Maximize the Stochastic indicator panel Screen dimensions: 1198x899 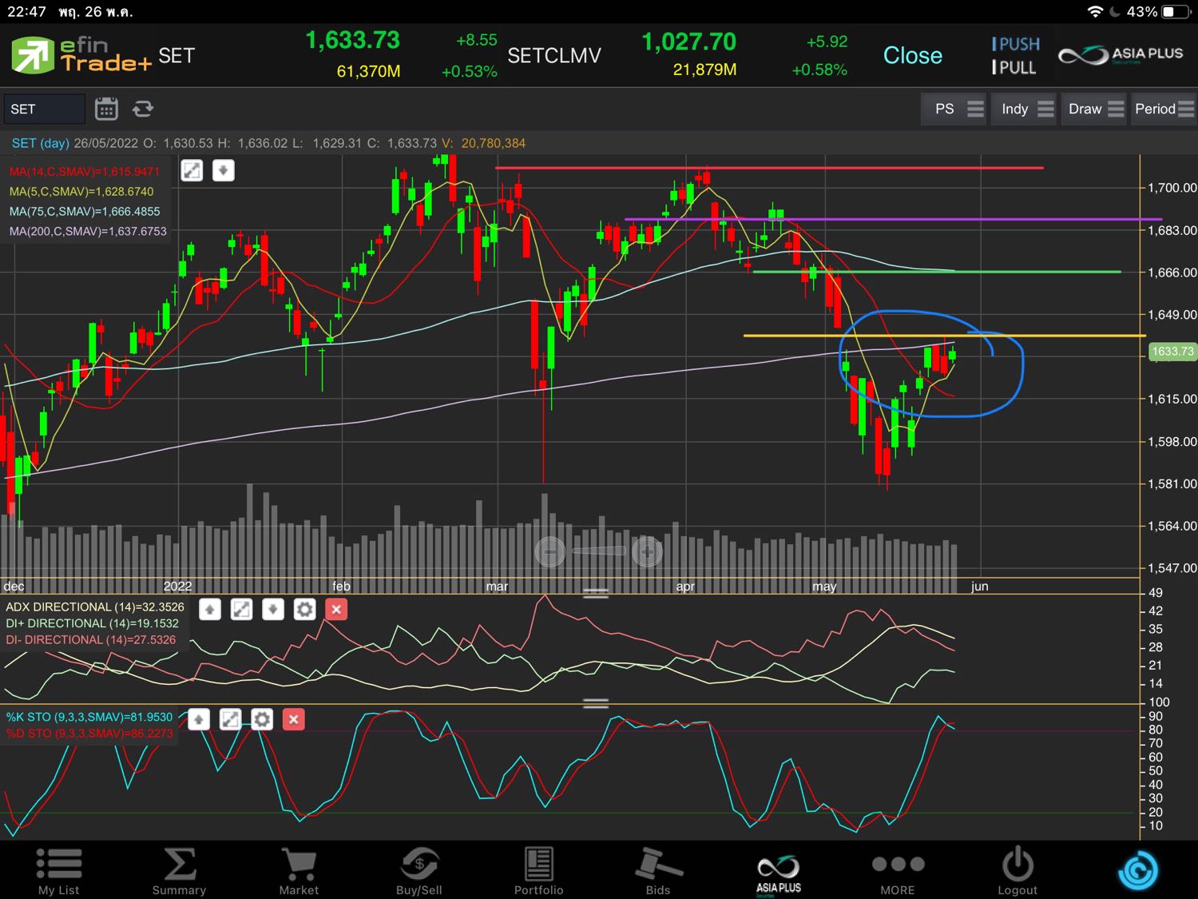(230, 720)
